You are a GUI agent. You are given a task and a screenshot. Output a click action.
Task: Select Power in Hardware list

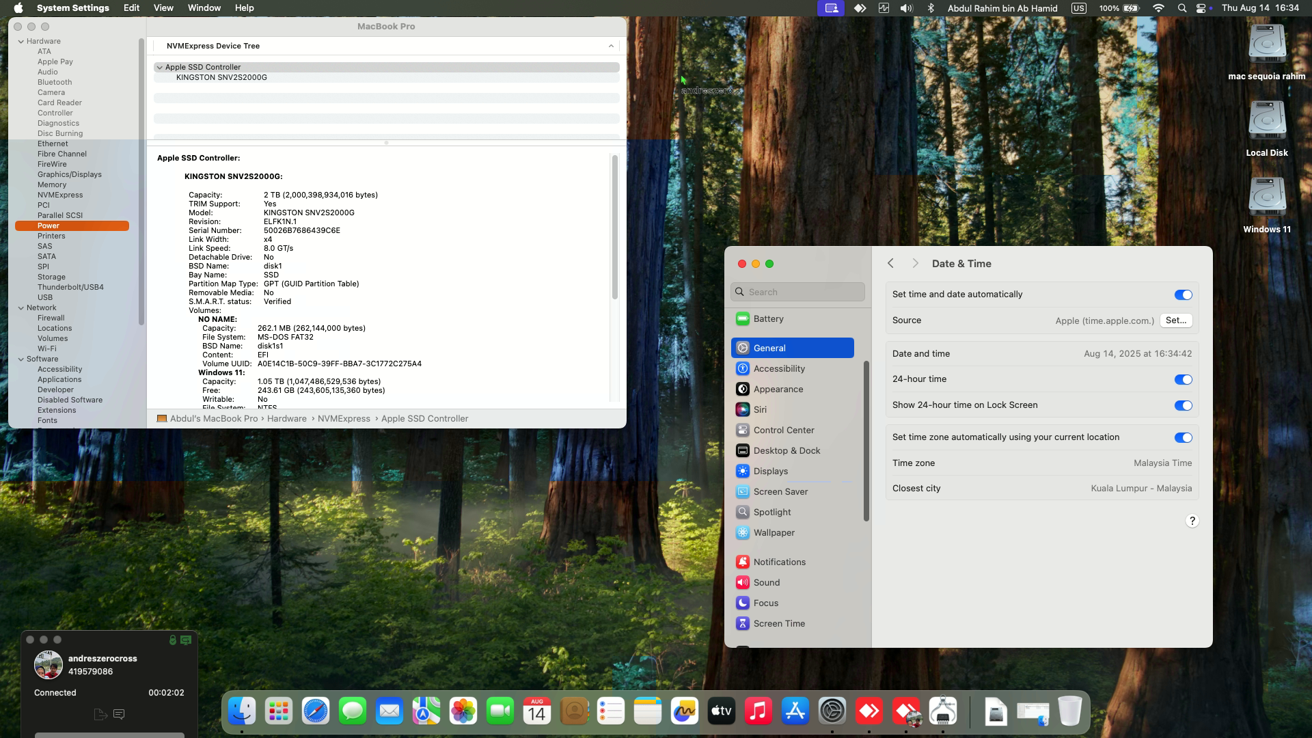(72, 226)
